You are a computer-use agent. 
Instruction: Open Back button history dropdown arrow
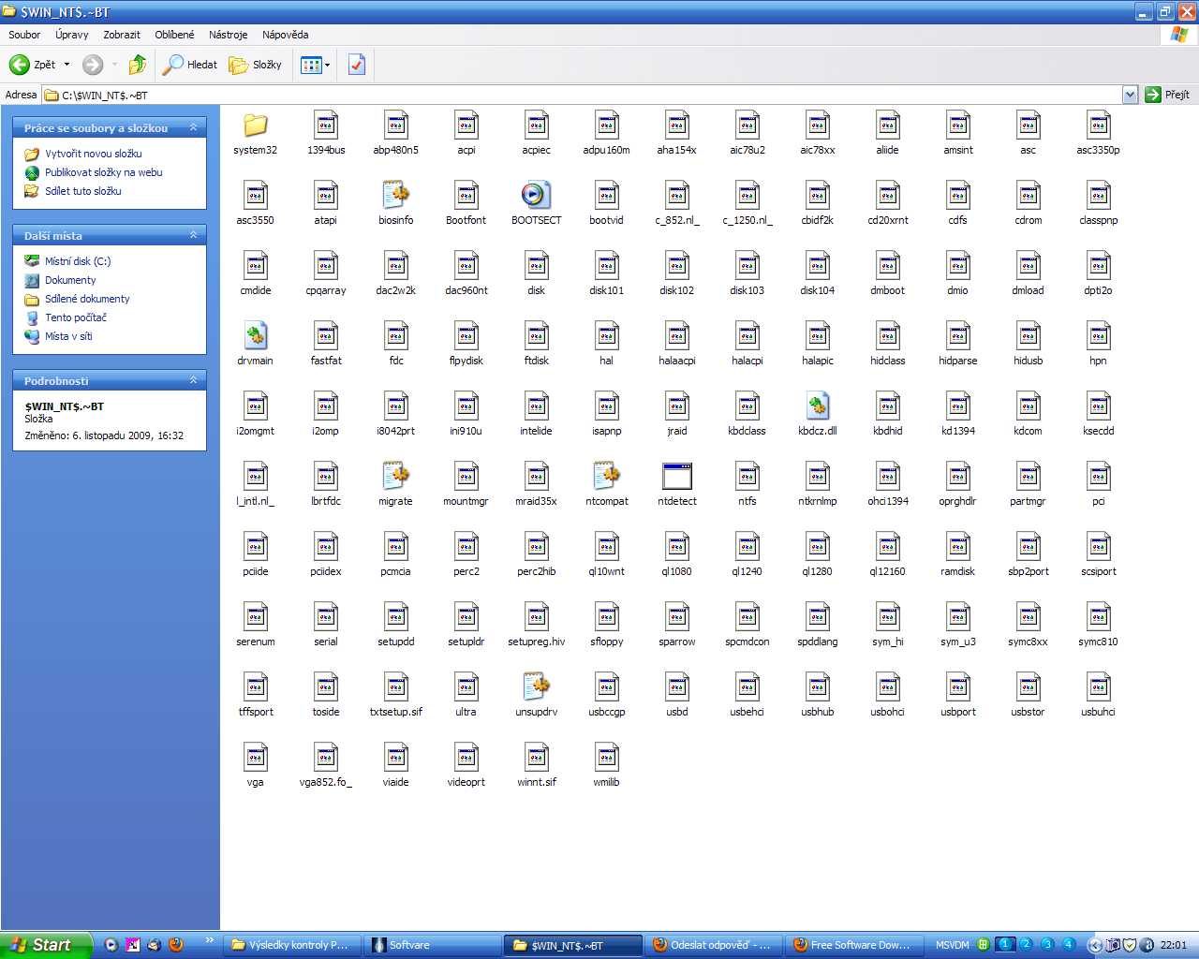coord(67,65)
